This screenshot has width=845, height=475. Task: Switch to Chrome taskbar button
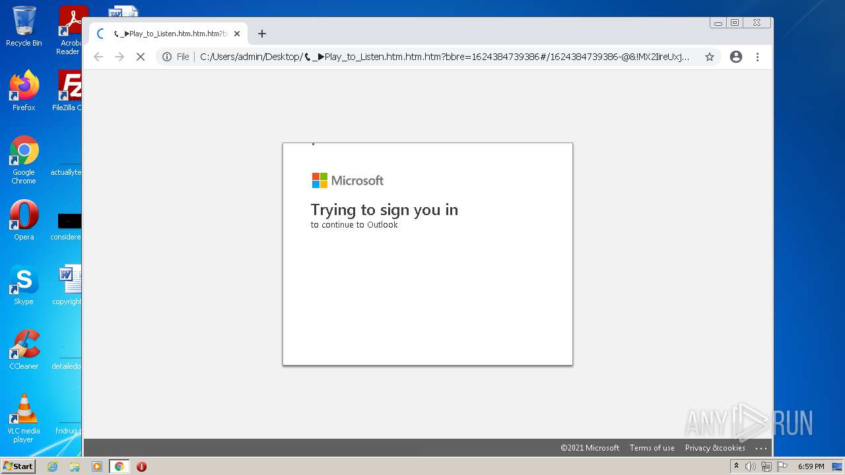pos(119,466)
